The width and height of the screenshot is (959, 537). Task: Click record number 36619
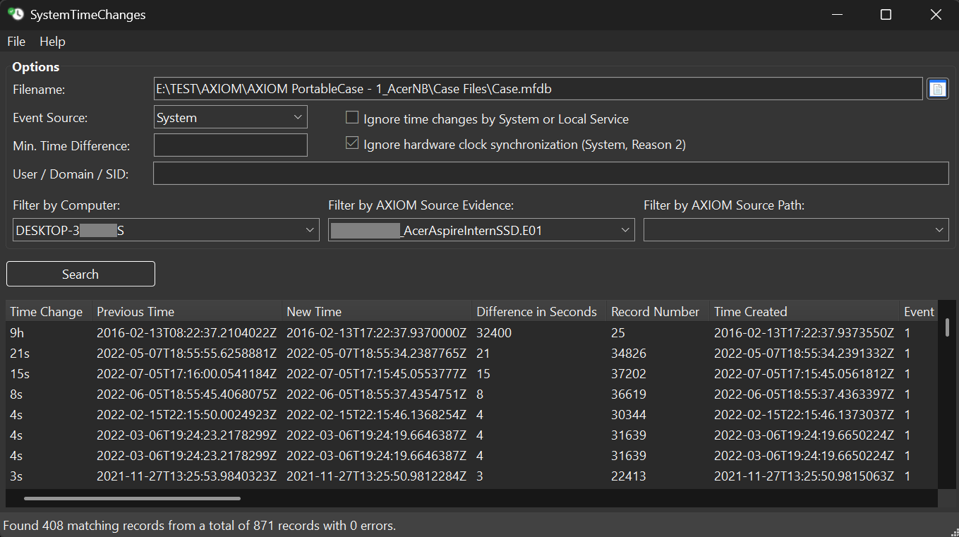pyautogui.click(x=629, y=394)
